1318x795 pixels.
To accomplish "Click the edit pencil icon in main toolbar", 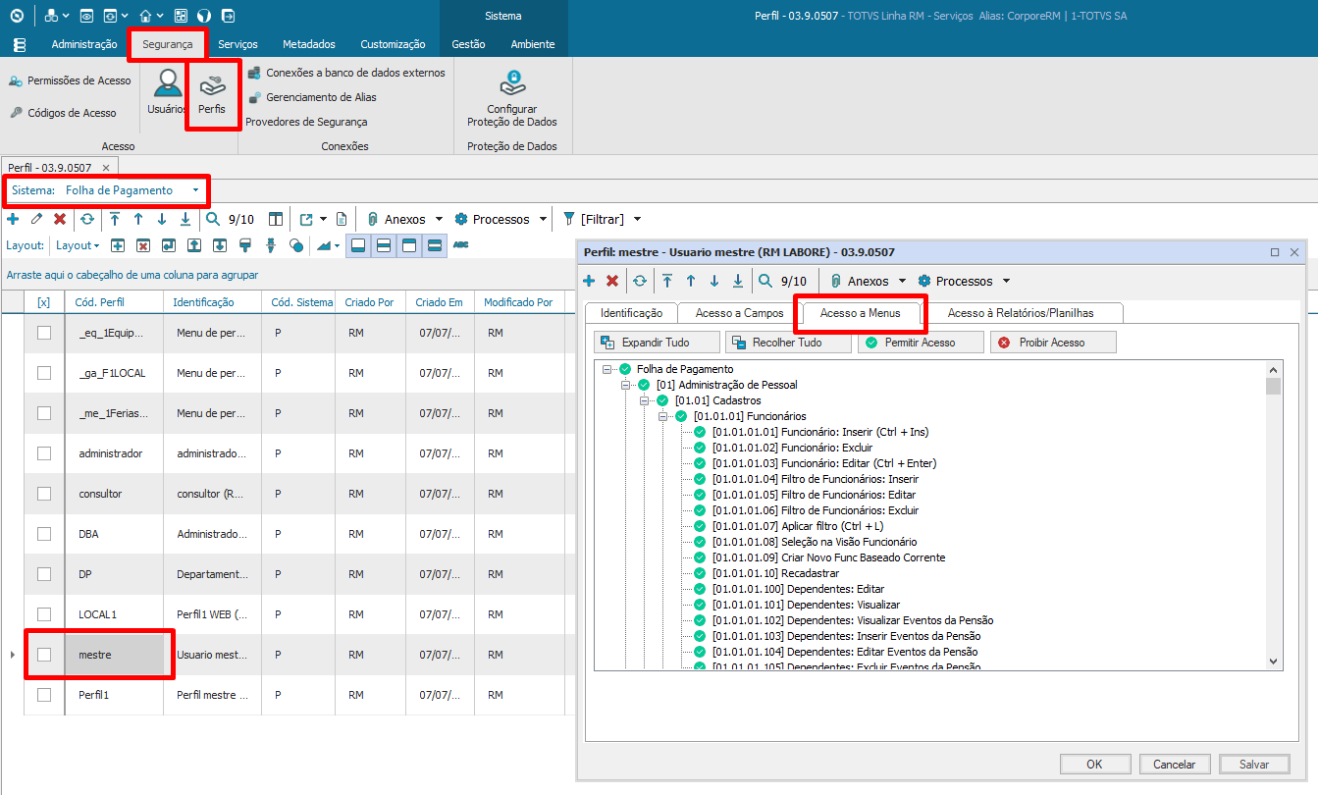I will pyautogui.click(x=36, y=219).
